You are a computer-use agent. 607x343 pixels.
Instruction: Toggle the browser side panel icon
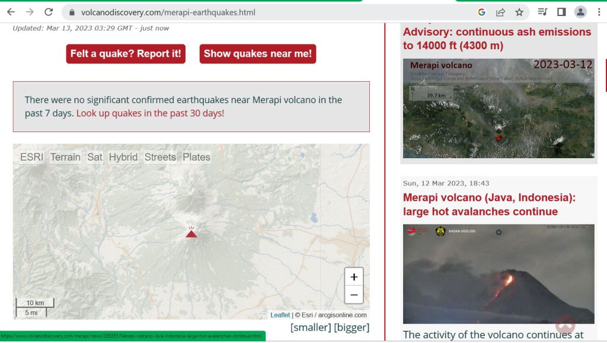coord(561,12)
